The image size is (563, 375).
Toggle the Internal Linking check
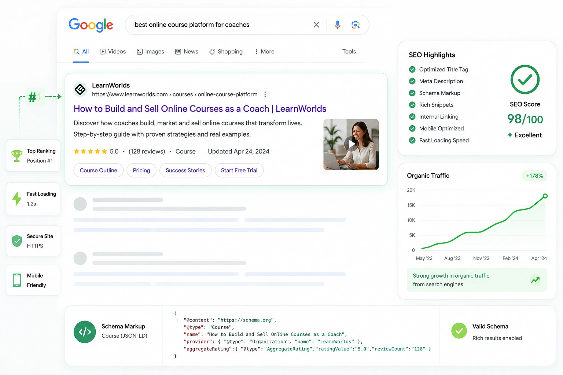tap(412, 117)
